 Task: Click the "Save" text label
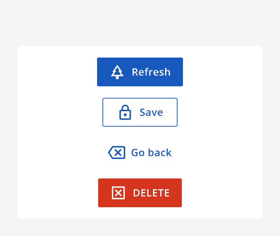[151, 112]
